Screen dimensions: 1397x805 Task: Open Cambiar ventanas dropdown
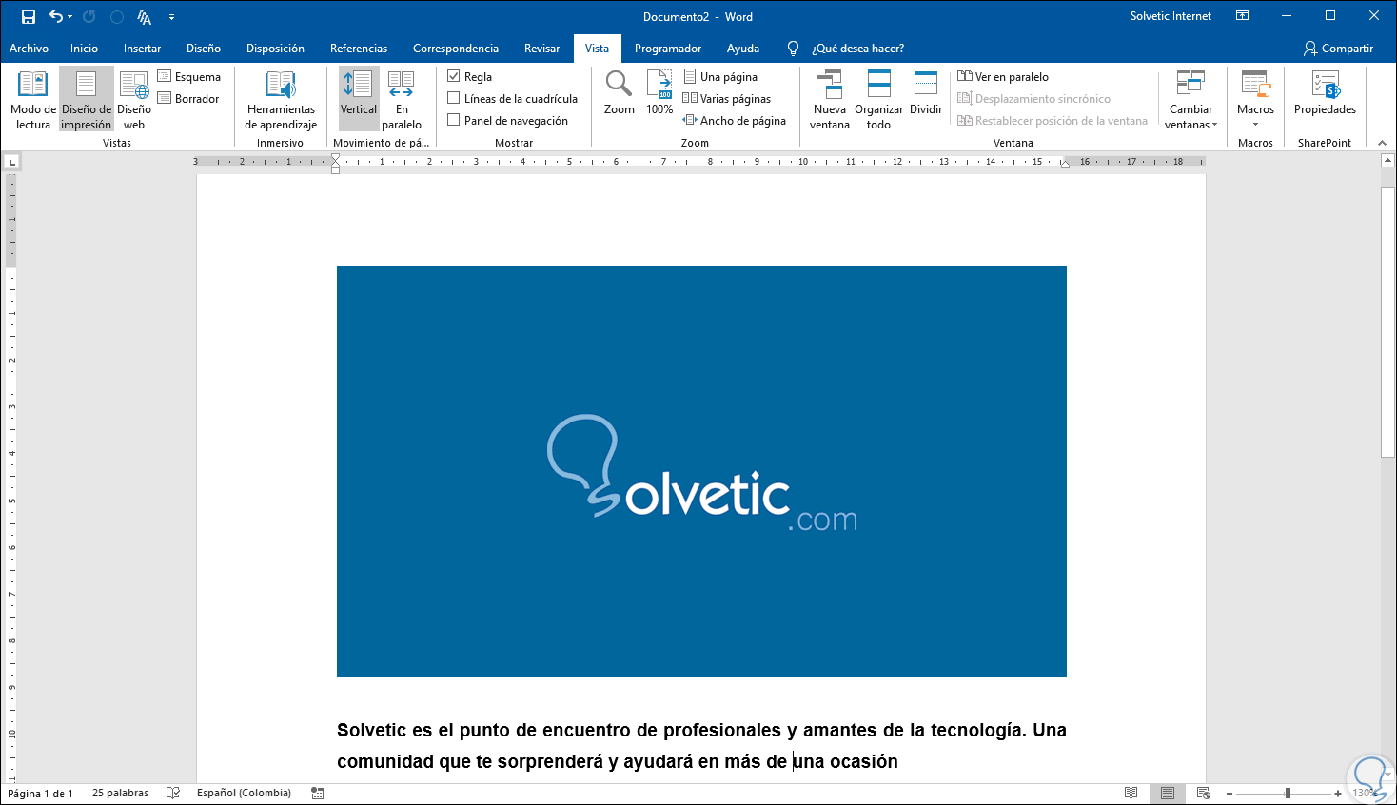point(1191,99)
